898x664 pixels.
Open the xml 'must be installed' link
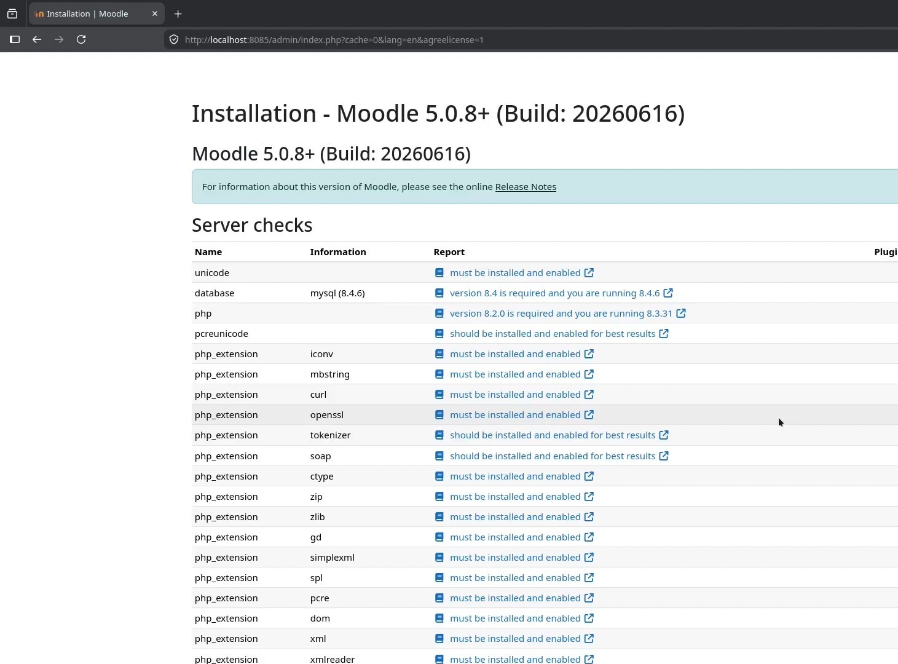(515, 639)
